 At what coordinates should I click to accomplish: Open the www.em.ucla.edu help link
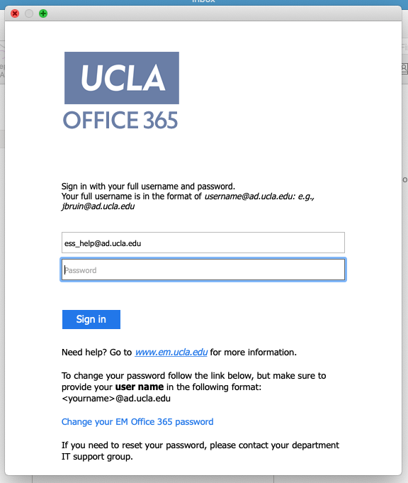[x=171, y=352]
